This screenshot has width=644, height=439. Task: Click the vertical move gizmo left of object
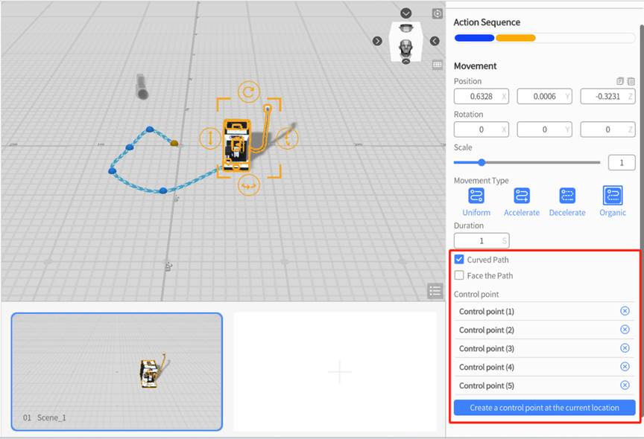tap(210, 138)
